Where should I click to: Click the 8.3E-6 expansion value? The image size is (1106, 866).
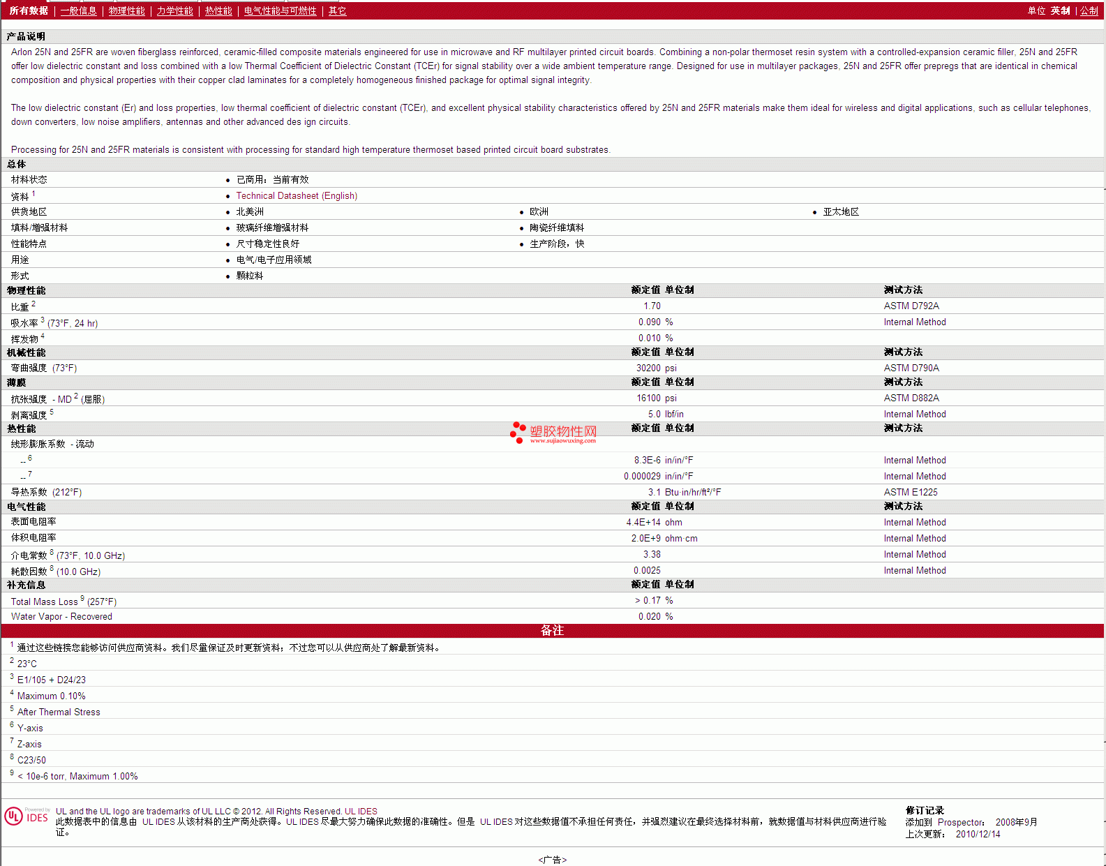[x=648, y=461]
